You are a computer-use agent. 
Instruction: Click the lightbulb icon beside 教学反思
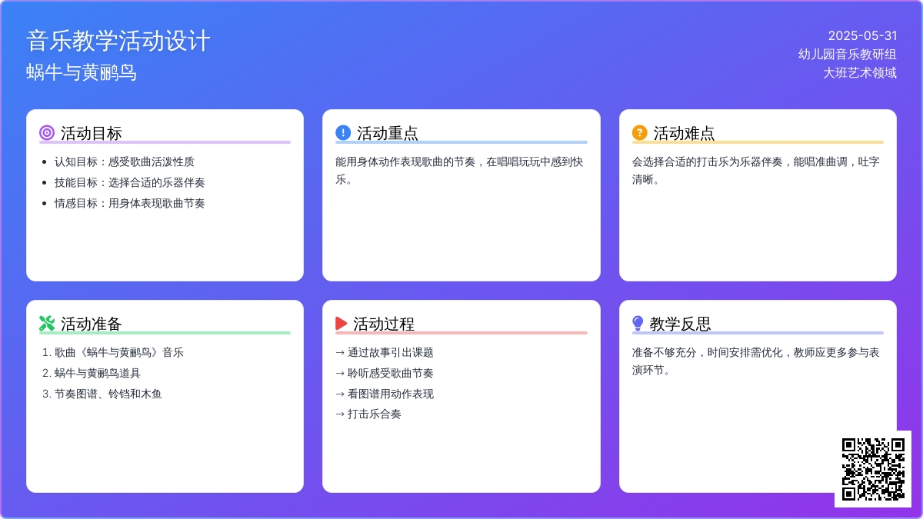[x=638, y=324]
